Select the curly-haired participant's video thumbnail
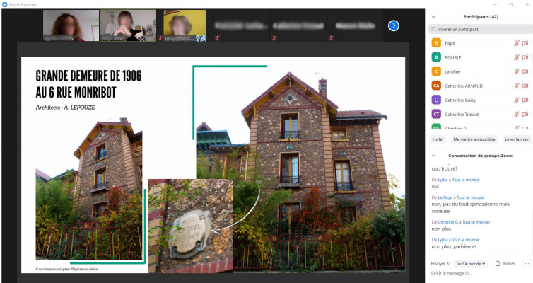 (71, 25)
